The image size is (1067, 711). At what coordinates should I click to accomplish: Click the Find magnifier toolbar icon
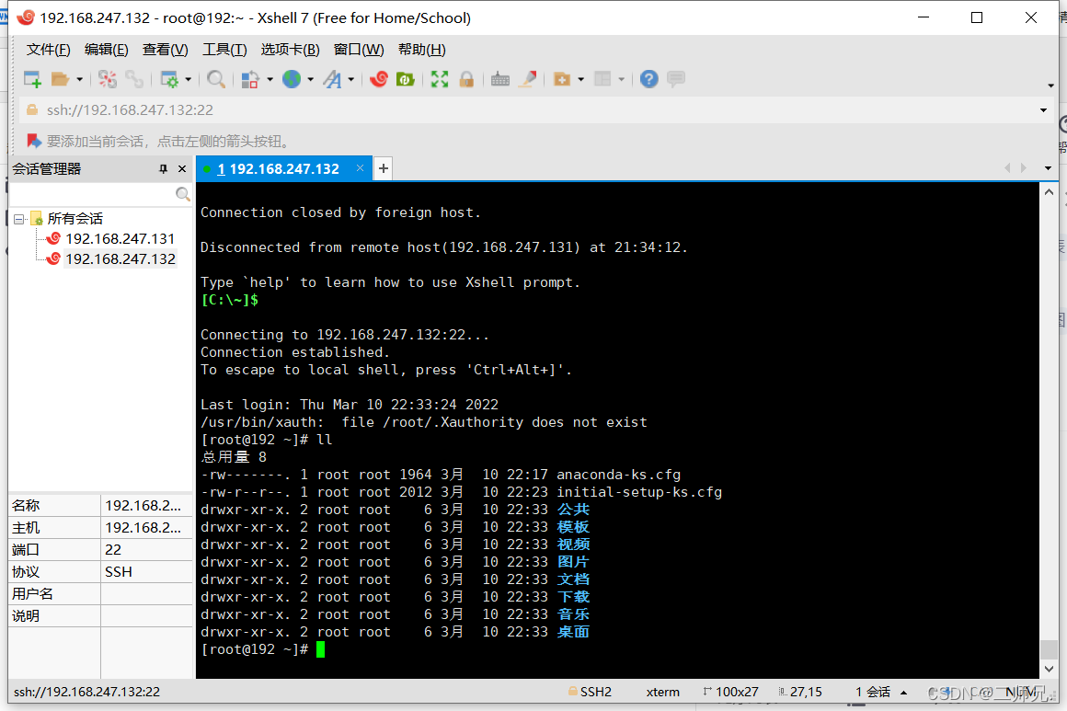[216, 79]
